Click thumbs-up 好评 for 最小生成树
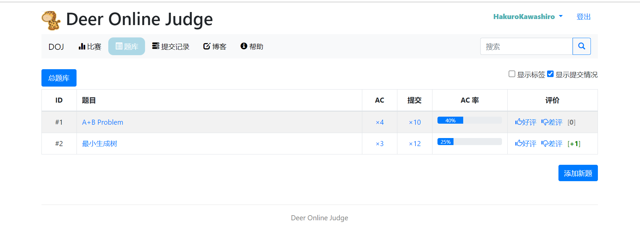This screenshot has height=241, width=640. [x=526, y=144]
